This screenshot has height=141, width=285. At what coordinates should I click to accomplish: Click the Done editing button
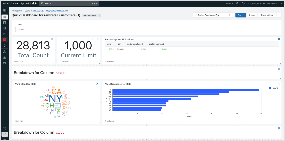(x=267, y=15)
